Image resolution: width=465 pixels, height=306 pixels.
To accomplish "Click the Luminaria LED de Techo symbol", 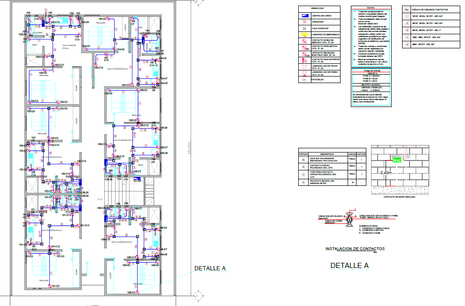I will point(304,67).
